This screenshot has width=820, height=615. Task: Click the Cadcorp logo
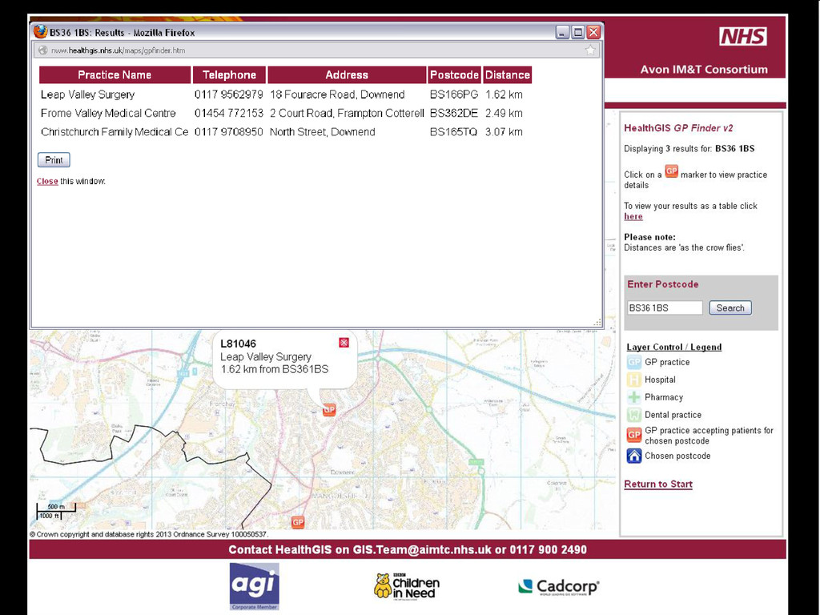558,587
